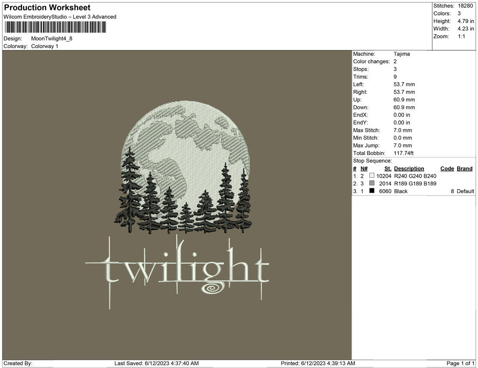The height and width of the screenshot is (368, 478).
Task: Click the Machine value 'Tajima'
Action: (402, 54)
